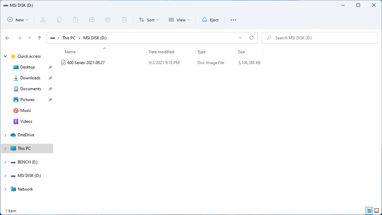Click the Paste clipboard icon
The height and width of the screenshot is (215, 382).
76,20
